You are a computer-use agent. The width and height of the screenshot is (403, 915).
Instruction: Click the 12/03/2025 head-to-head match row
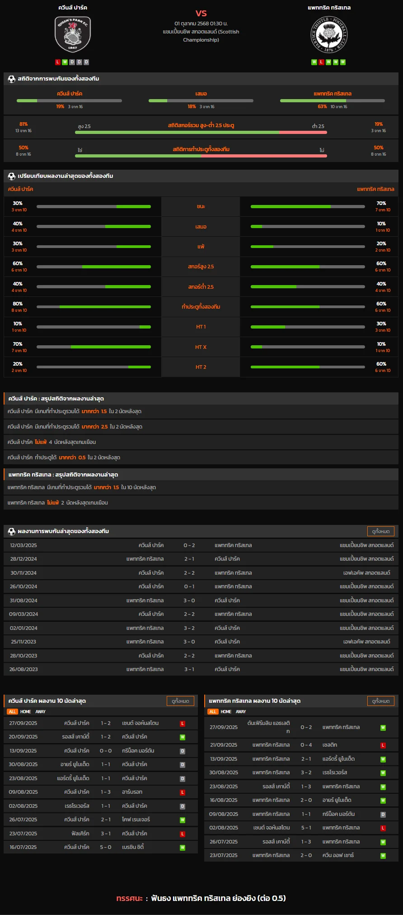click(201, 545)
